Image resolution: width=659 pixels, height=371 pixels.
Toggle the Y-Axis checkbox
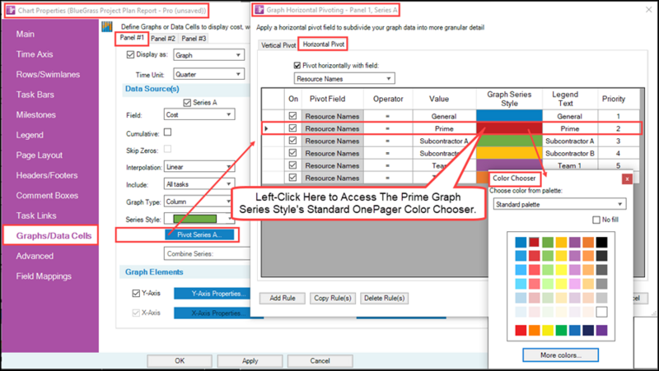click(136, 293)
